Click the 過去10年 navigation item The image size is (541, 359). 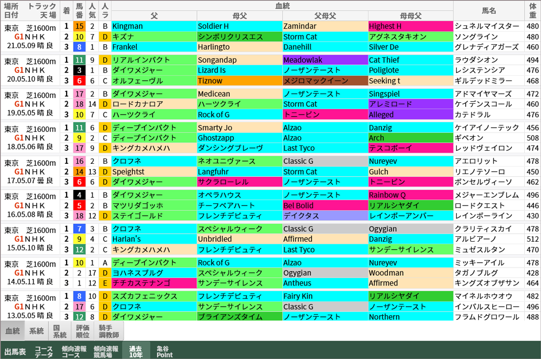coord(136,351)
